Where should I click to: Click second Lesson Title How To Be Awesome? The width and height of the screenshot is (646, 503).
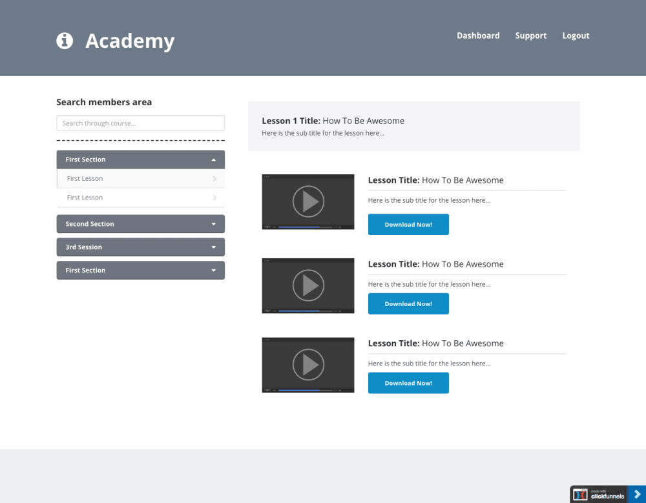coord(435,264)
